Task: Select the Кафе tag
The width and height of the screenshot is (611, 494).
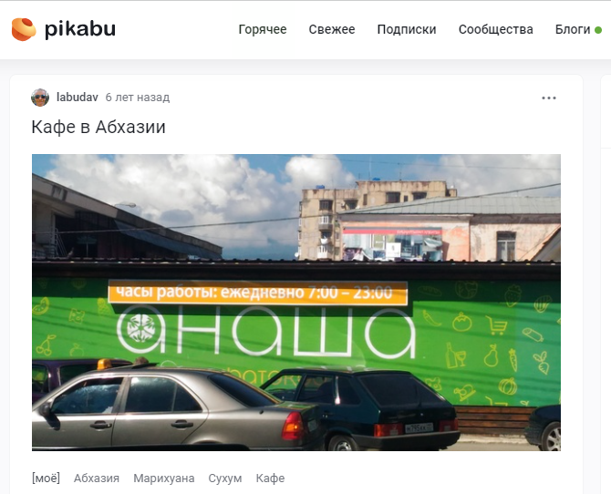Action: (270, 478)
